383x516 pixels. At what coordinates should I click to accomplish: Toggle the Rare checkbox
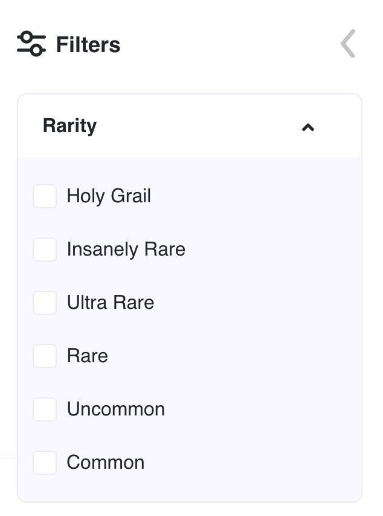click(x=45, y=356)
